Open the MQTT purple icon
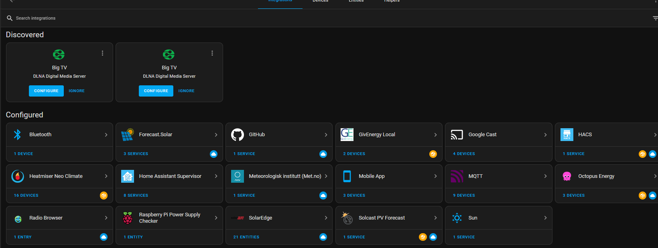This screenshot has width=658, height=248. (x=457, y=176)
